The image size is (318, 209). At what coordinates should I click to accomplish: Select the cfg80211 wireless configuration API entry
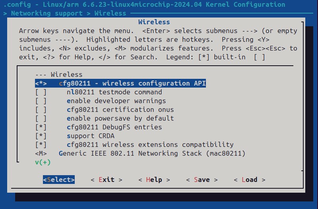pyautogui.click(x=132, y=83)
